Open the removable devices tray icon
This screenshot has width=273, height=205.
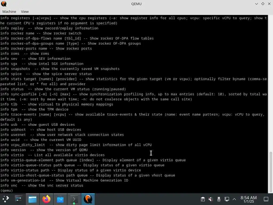click(219, 199)
